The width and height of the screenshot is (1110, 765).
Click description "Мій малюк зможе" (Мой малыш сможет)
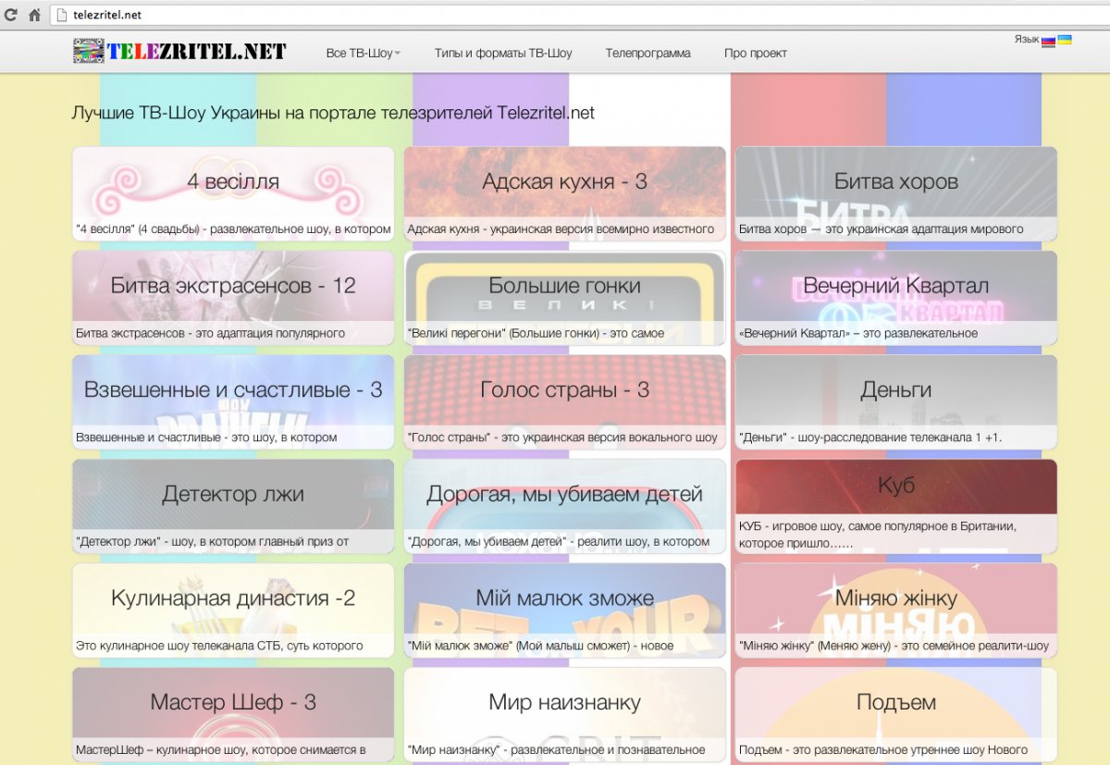540,646
